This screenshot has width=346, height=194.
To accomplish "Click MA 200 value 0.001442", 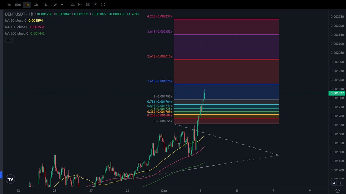I will (x=37, y=33).
